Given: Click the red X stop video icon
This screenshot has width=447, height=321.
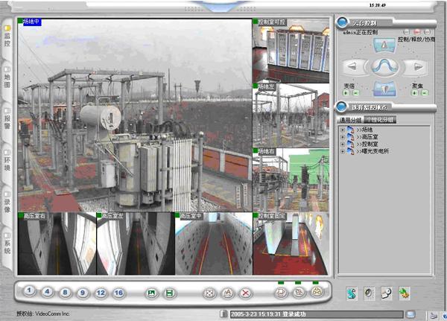Looking at the screenshot, I should pyautogui.click(x=244, y=293).
